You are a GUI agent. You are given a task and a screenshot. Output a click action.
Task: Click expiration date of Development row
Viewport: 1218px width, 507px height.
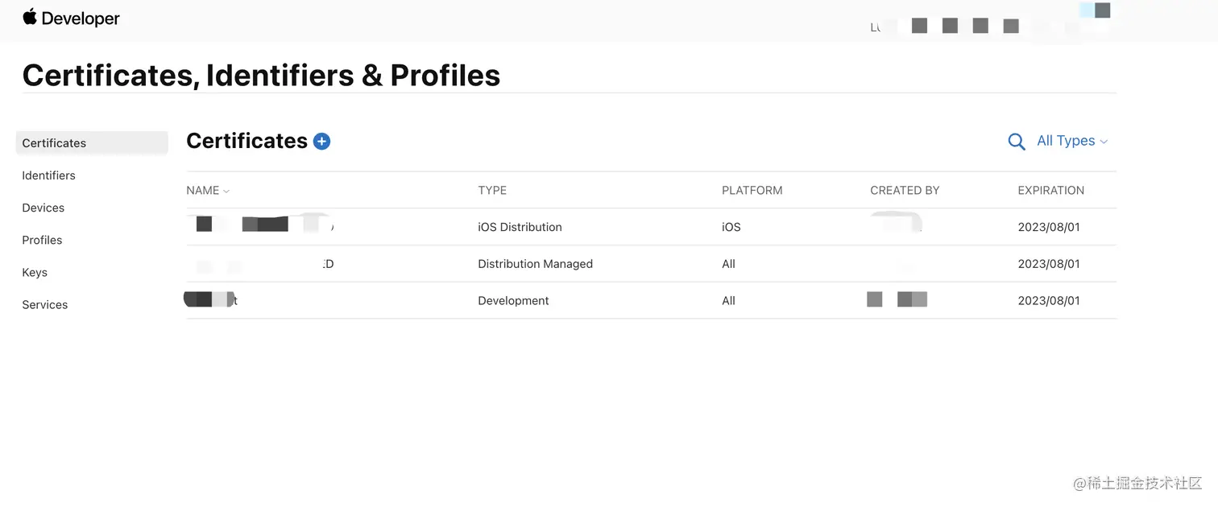click(1049, 301)
